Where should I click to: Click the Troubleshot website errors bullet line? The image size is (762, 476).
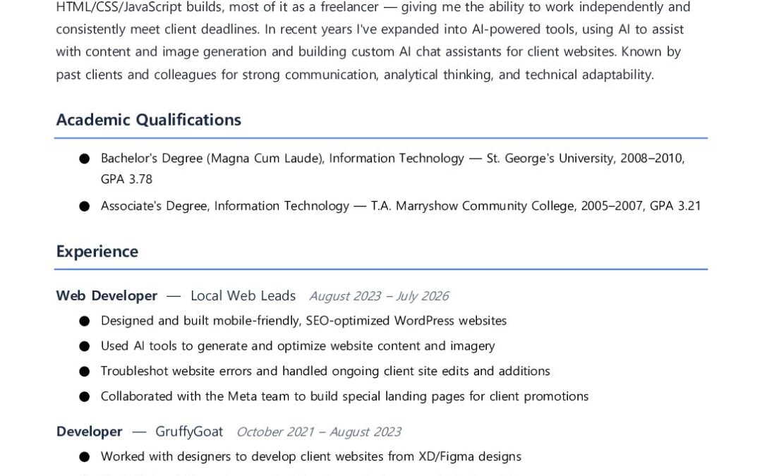[x=325, y=372]
